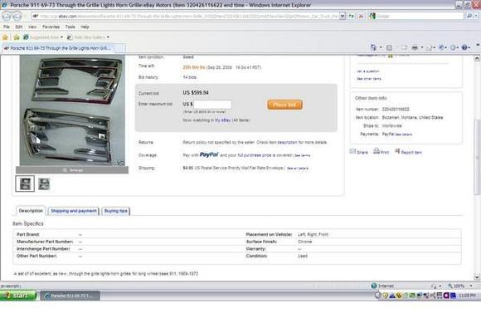Expand hidden tray icons arrow

(x=377, y=296)
